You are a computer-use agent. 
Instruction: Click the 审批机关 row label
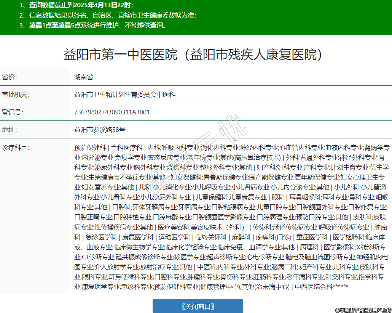(16, 95)
